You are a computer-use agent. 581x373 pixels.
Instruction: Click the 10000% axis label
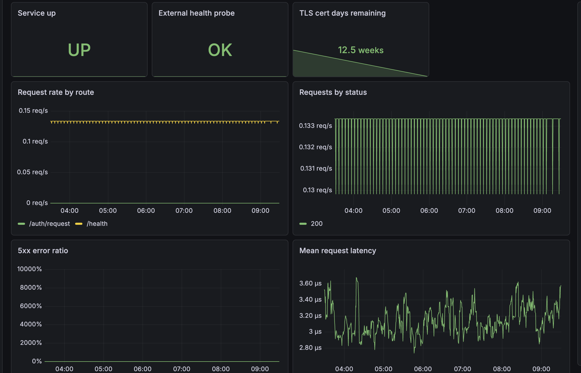point(29,269)
